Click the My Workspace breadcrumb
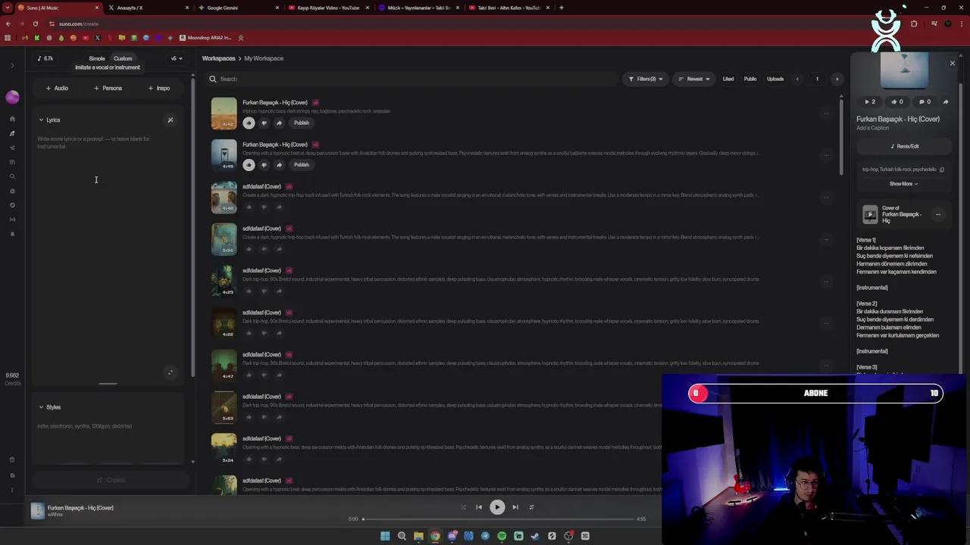This screenshot has width=970, height=545. [264, 58]
